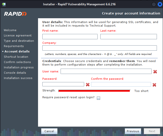Click the 'All fields are required' hint text
Viewport: 163px width, 136px height.
[138, 54]
